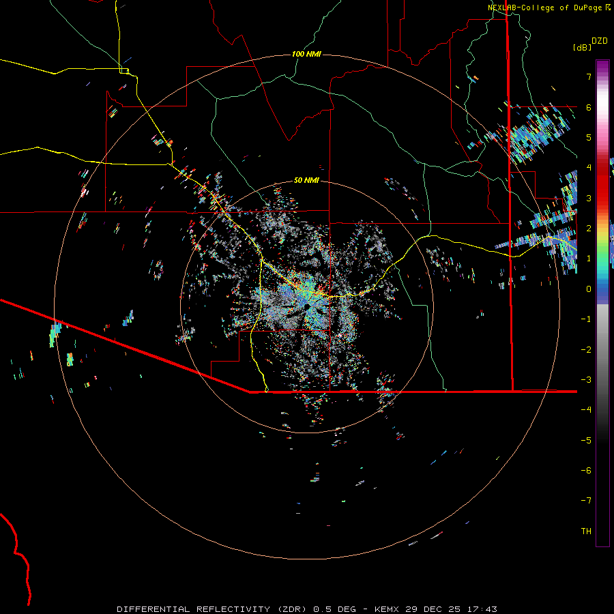
Task: Click the DIFFERENTIAL REFLECTIVITY (ZDR) caption text
Action: pos(213,609)
